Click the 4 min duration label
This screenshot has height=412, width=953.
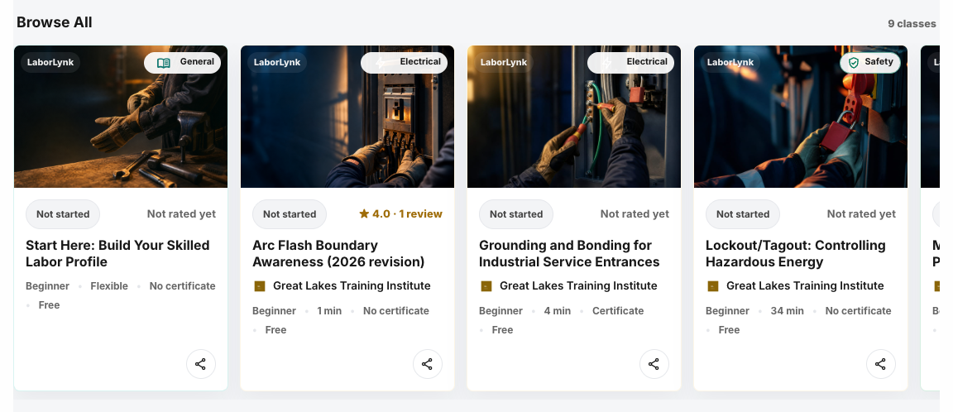pos(558,311)
